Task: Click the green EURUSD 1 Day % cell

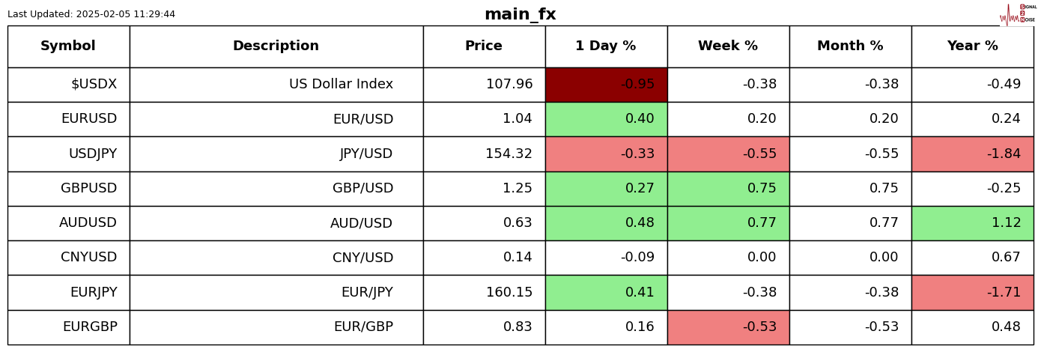Action: pyautogui.click(x=606, y=119)
